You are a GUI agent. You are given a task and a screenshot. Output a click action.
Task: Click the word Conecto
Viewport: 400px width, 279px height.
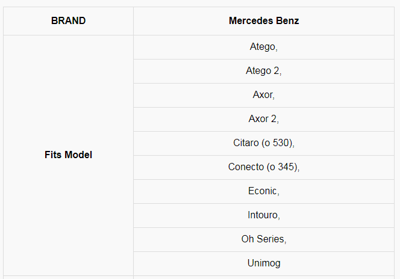coord(246,167)
